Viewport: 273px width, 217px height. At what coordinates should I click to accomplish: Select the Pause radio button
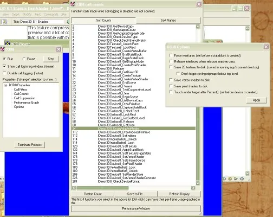(24, 59)
